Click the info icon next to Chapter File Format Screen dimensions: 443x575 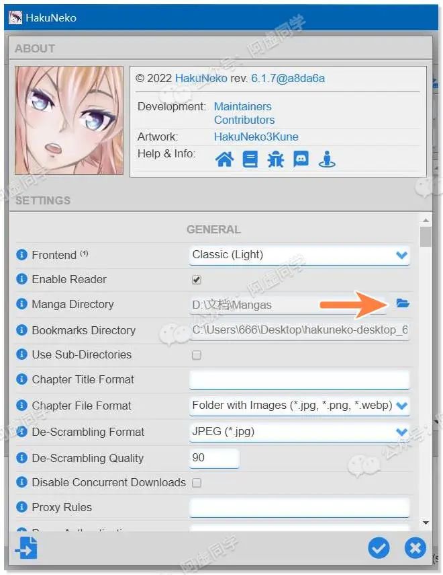point(21,406)
